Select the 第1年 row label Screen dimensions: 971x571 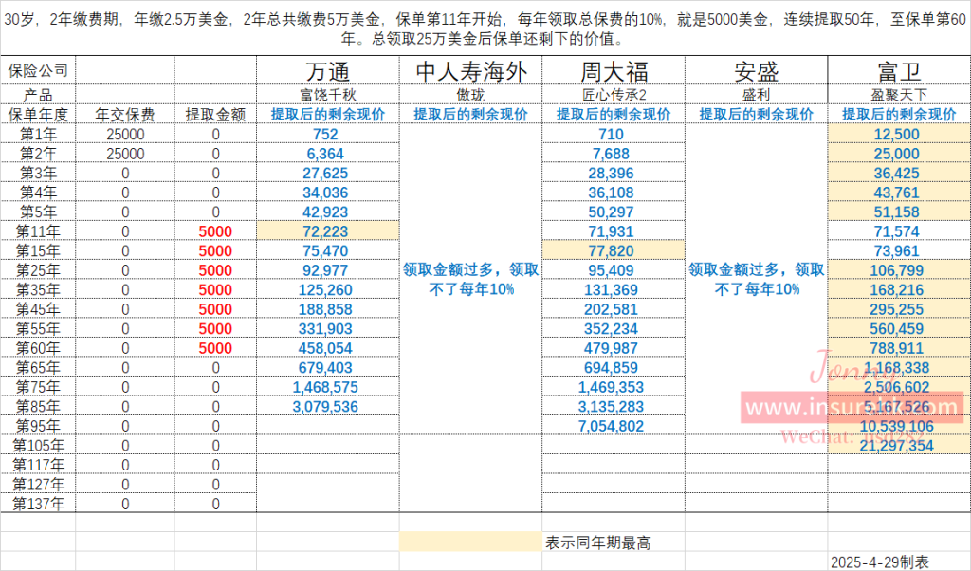(38, 135)
